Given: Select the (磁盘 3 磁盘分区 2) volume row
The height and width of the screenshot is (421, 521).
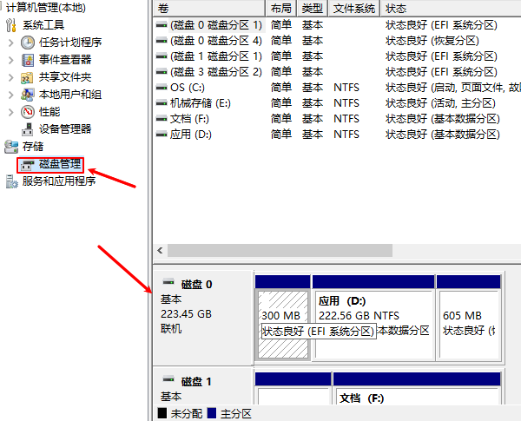Looking at the screenshot, I should [x=337, y=72].
